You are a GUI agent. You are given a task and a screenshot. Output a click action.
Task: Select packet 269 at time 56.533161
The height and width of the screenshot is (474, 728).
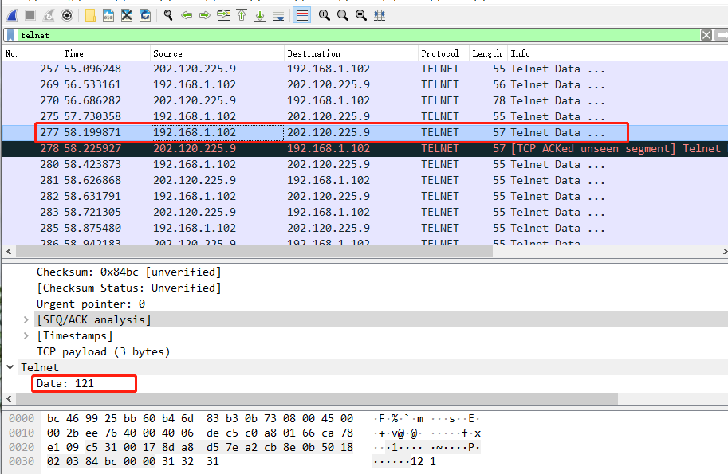tap(365, 85)
